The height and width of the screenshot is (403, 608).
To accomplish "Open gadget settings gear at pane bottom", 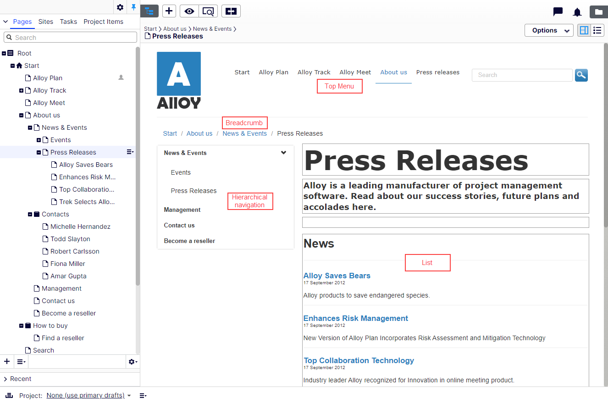I will click(x=133, y=362).
